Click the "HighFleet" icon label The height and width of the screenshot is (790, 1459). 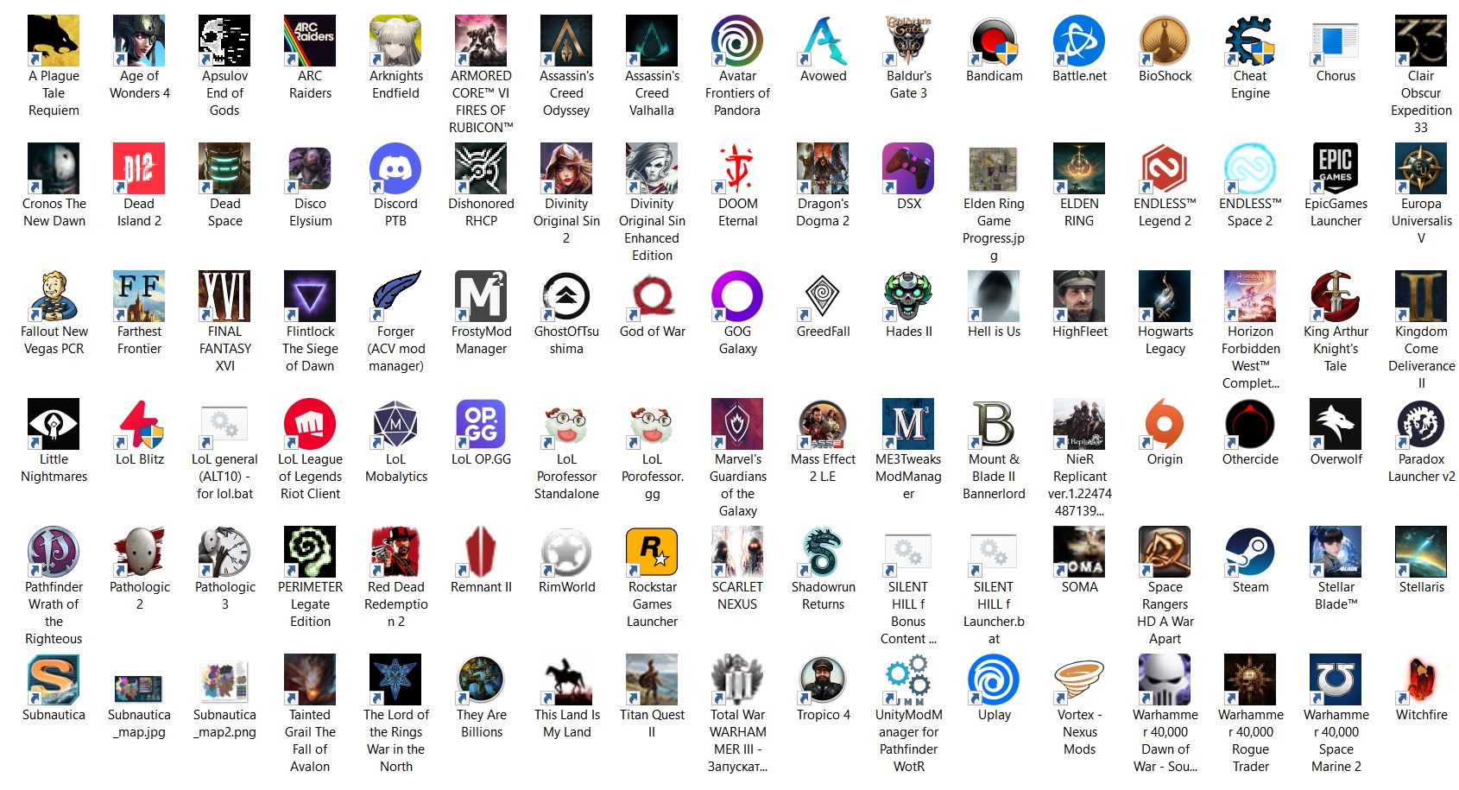click(1079, 332)
